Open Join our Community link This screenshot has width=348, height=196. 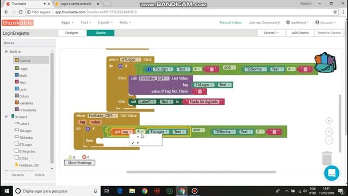click(x=264, y=22)
